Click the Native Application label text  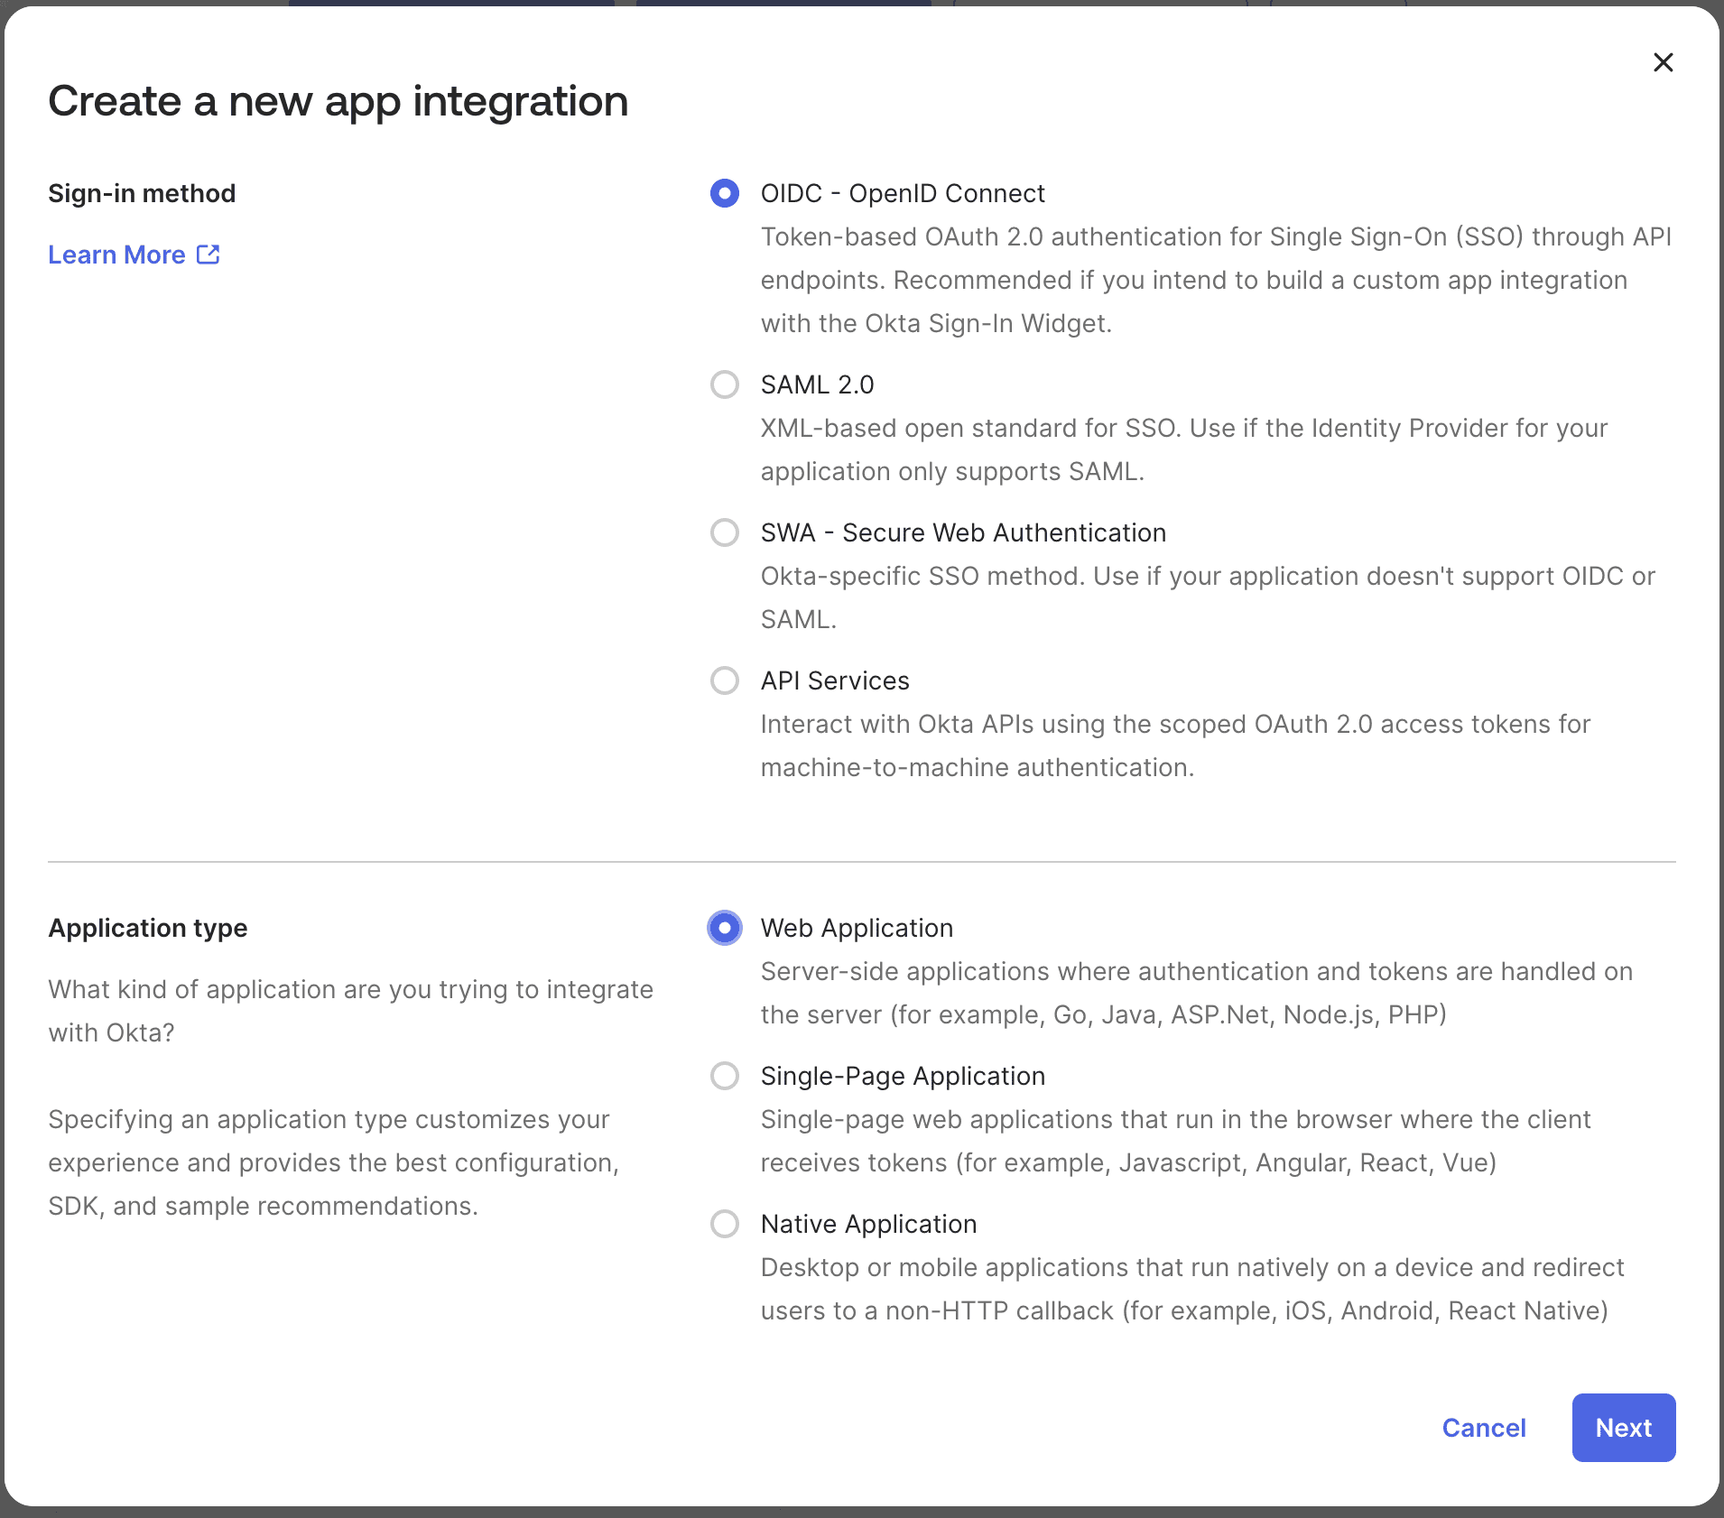coord(868,1224)
